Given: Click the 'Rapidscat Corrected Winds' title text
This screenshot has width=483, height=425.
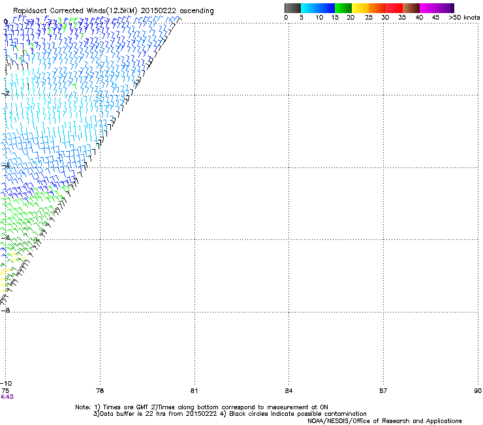Looking at the screenshot, I should [x=59, y=11].
